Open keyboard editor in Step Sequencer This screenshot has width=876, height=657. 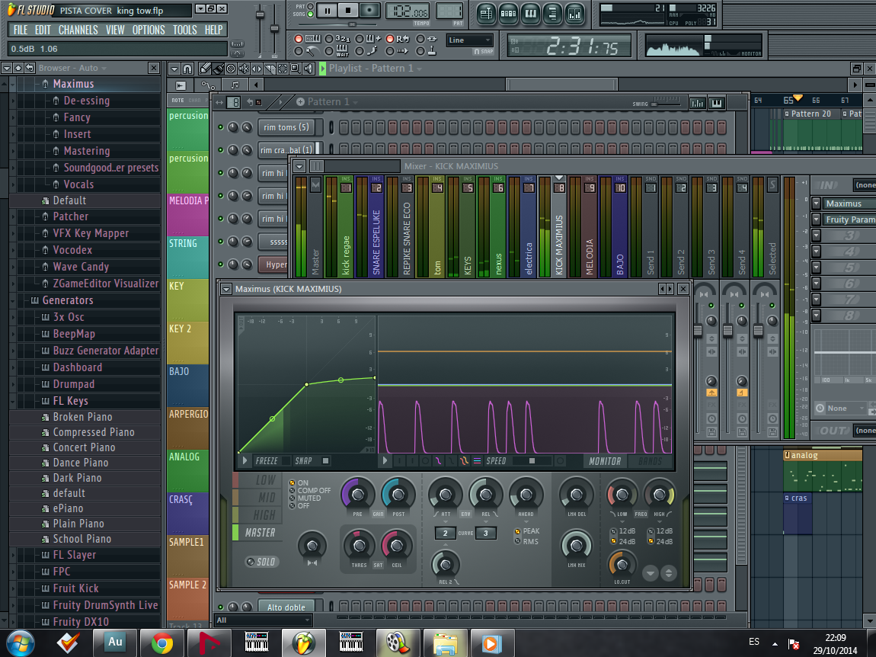(717, 103)
